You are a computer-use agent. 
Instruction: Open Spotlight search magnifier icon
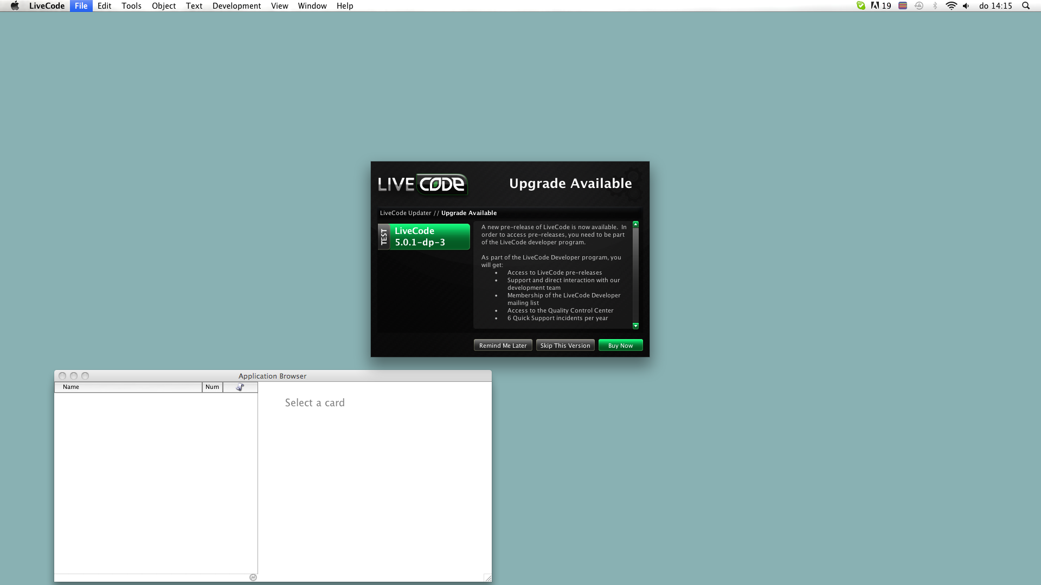coord(1026,6)
